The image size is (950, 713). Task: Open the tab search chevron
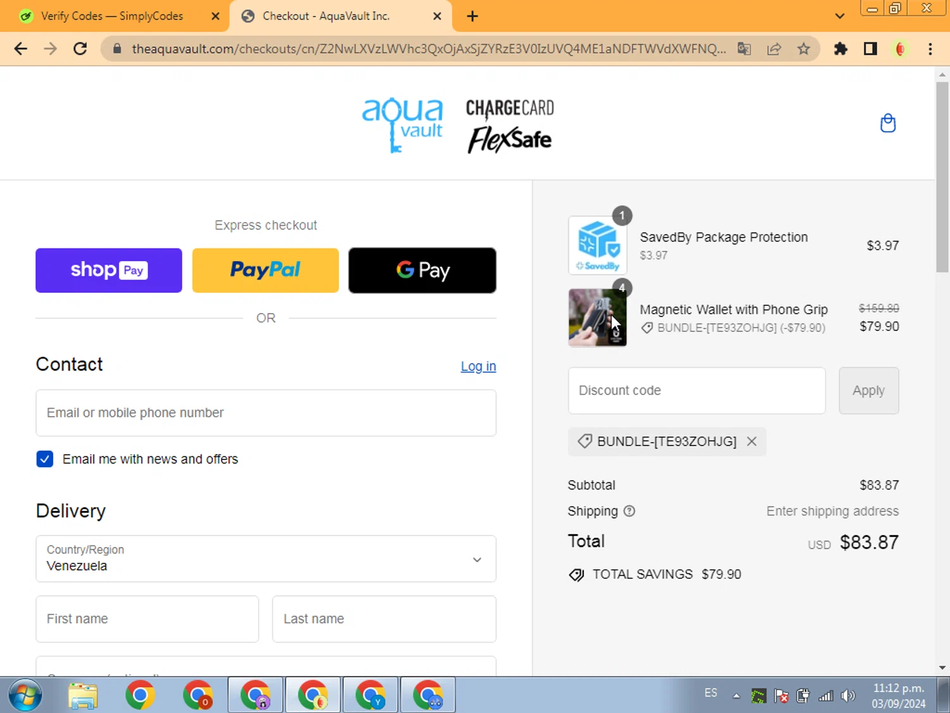(x=840, y=16)
